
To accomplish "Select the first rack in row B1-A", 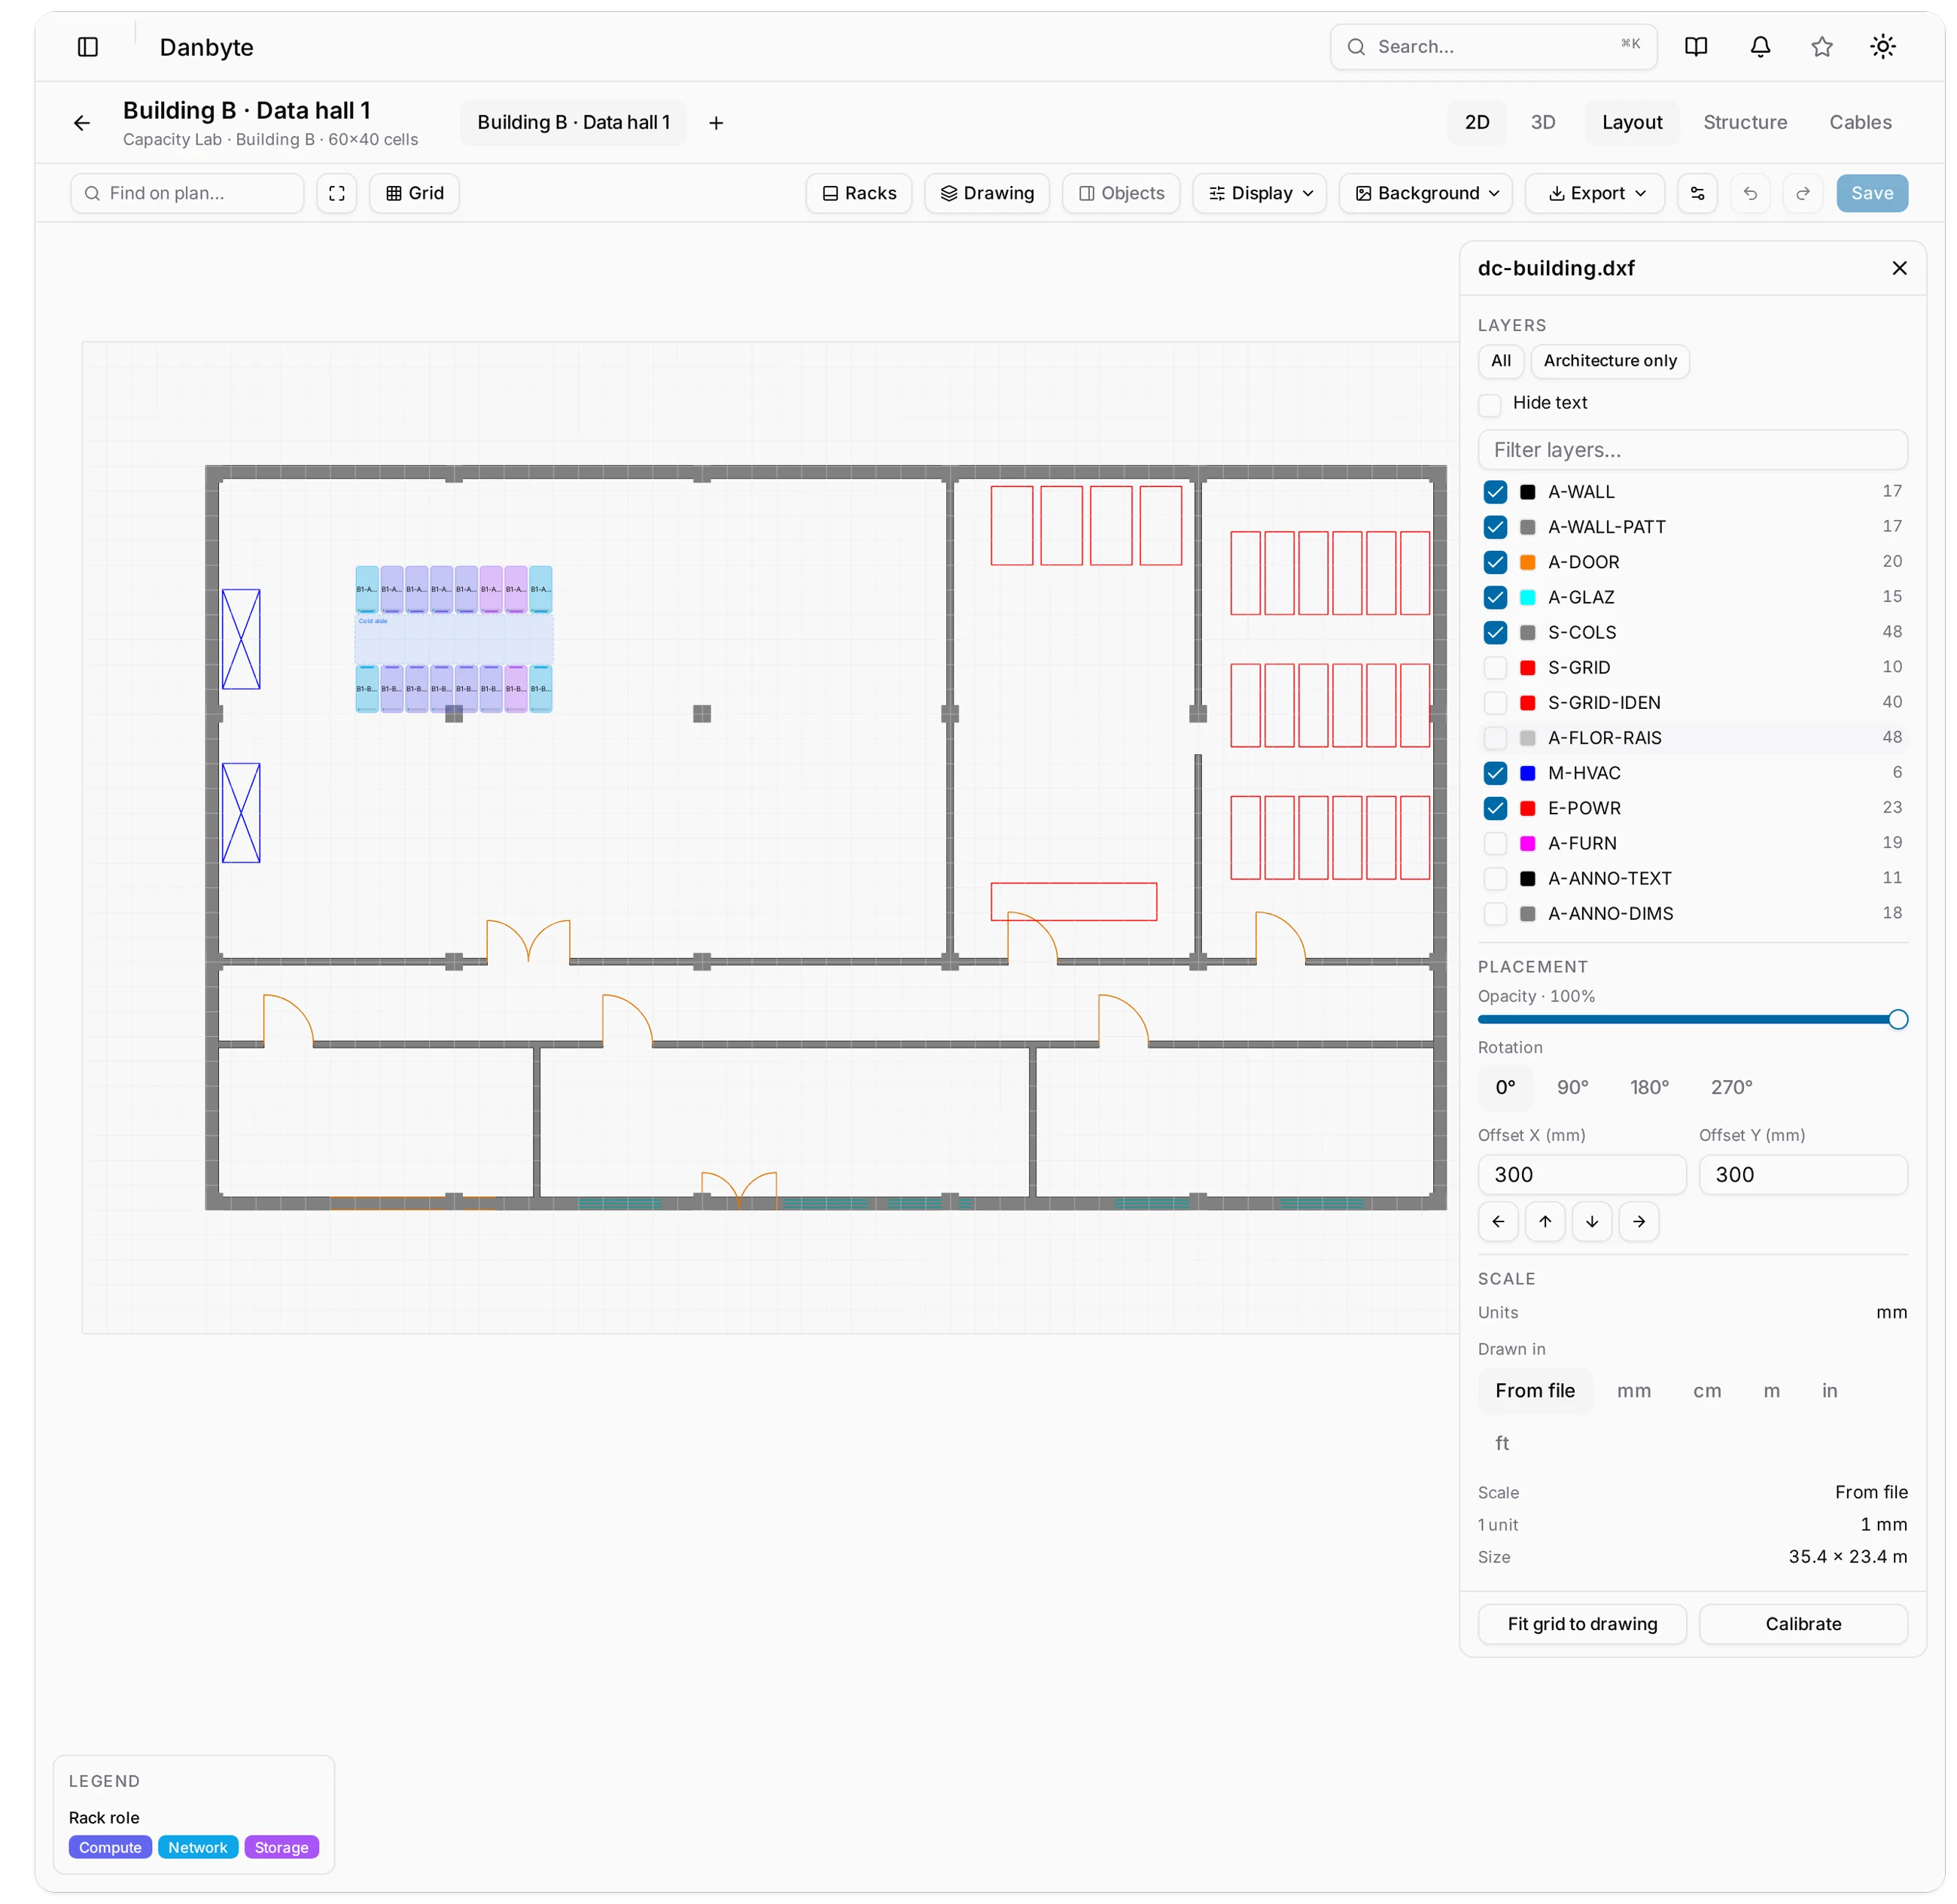I will click(367, 590).
